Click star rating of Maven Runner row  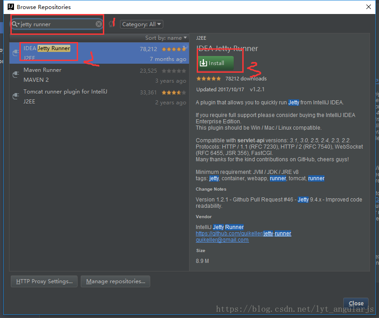click(174, 71)
